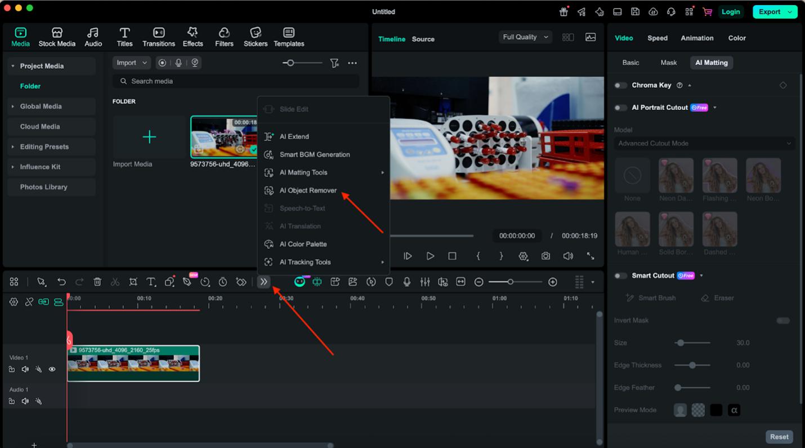Open the shopping cart icon
805x448 pixels.
point(708,12)
